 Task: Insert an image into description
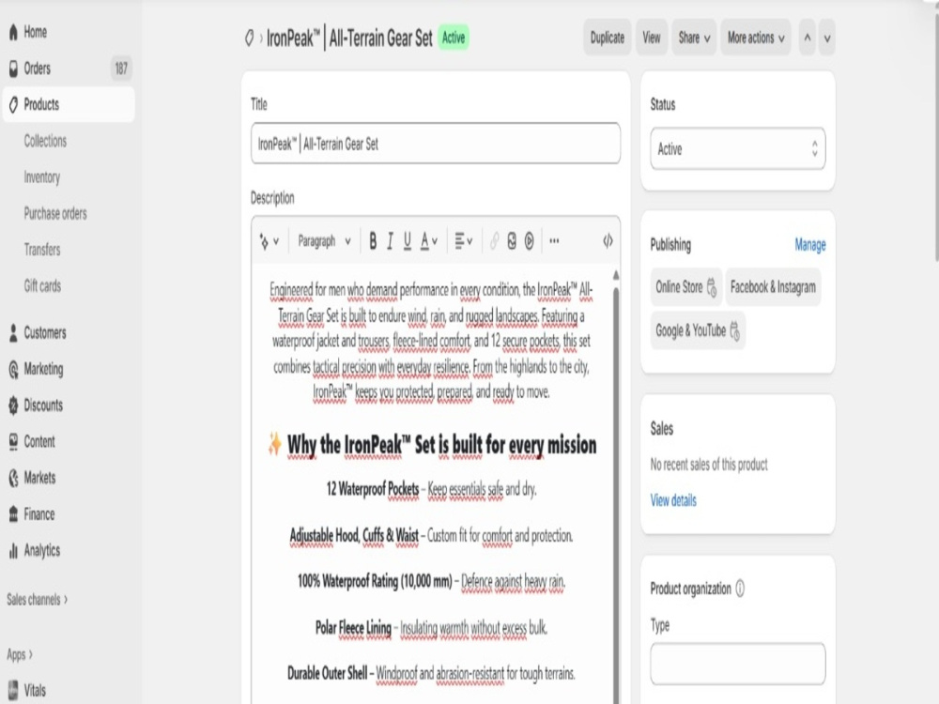coord(512,241)
